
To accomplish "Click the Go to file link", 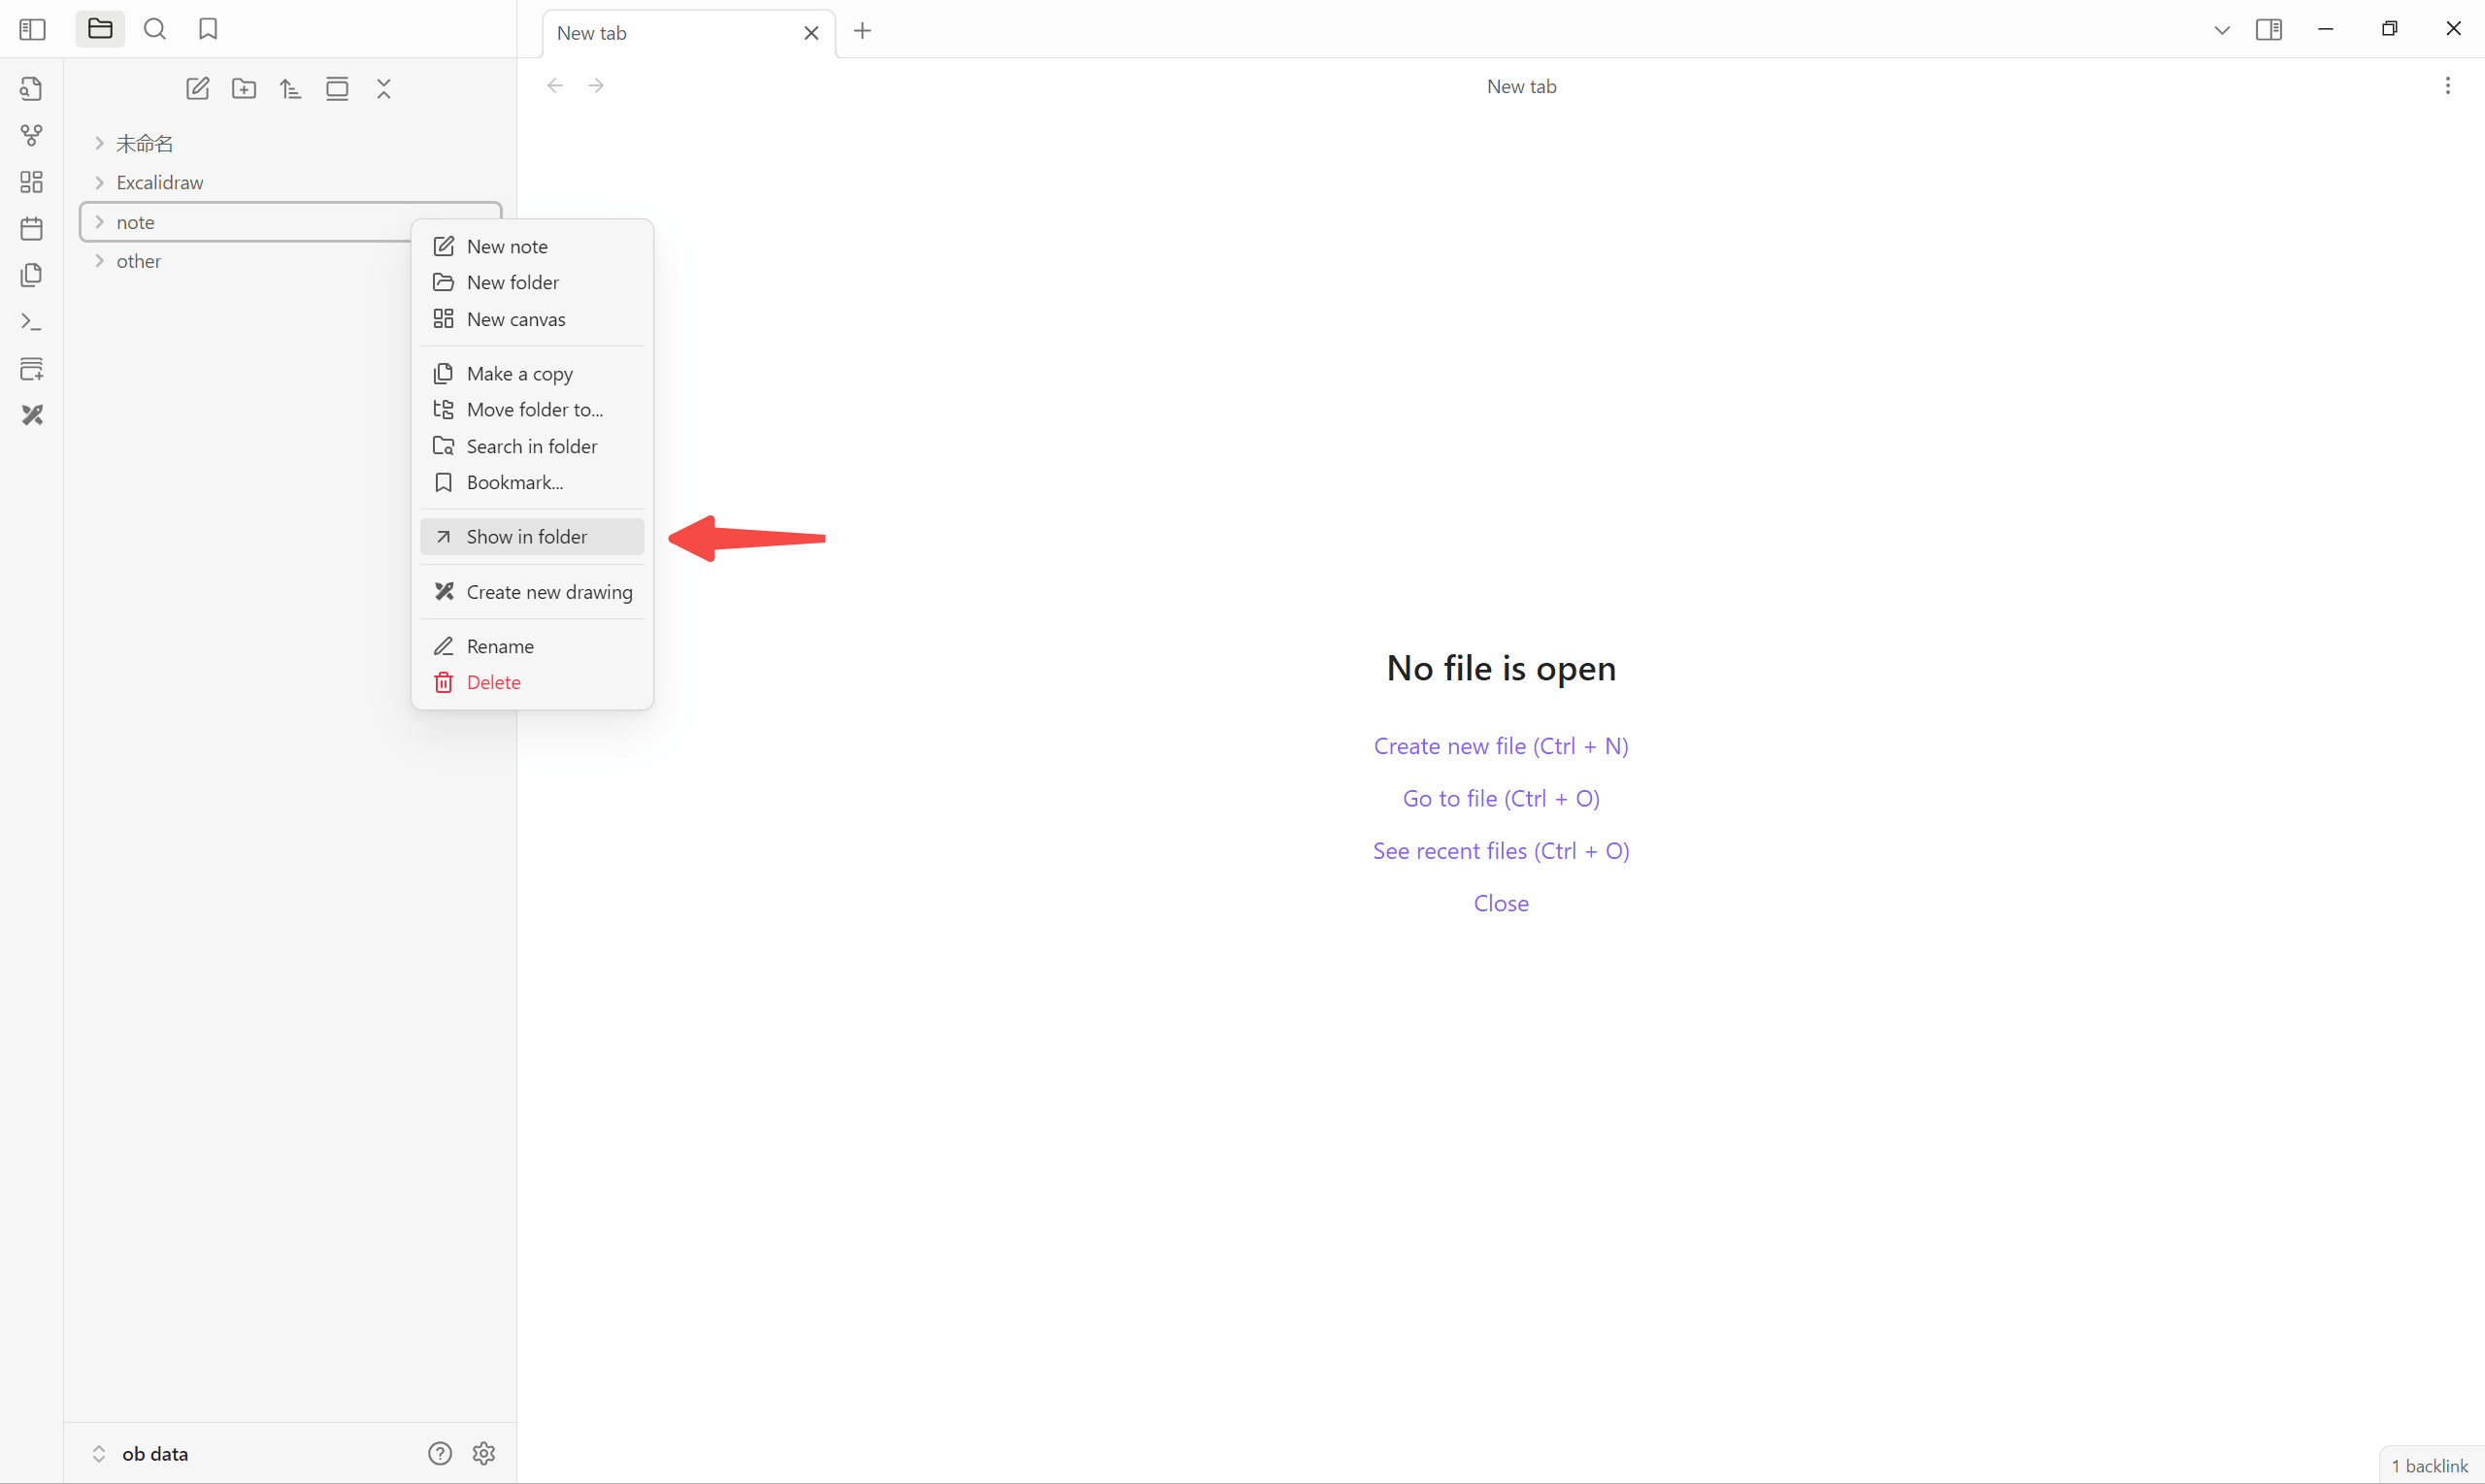I will coord(1500,799).
